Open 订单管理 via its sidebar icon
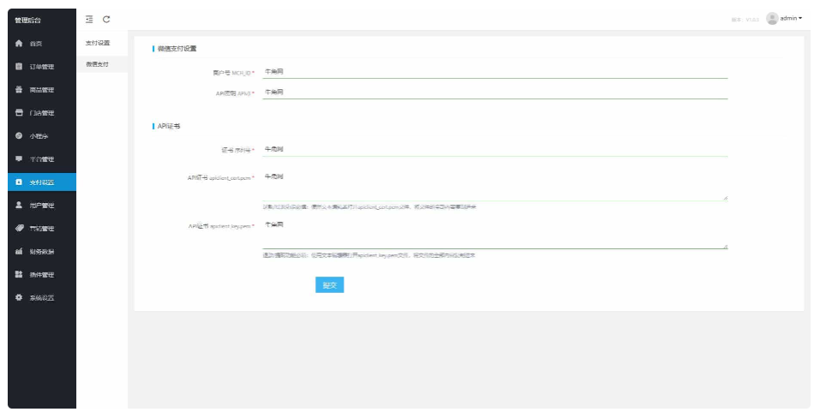 coord(19,67)
